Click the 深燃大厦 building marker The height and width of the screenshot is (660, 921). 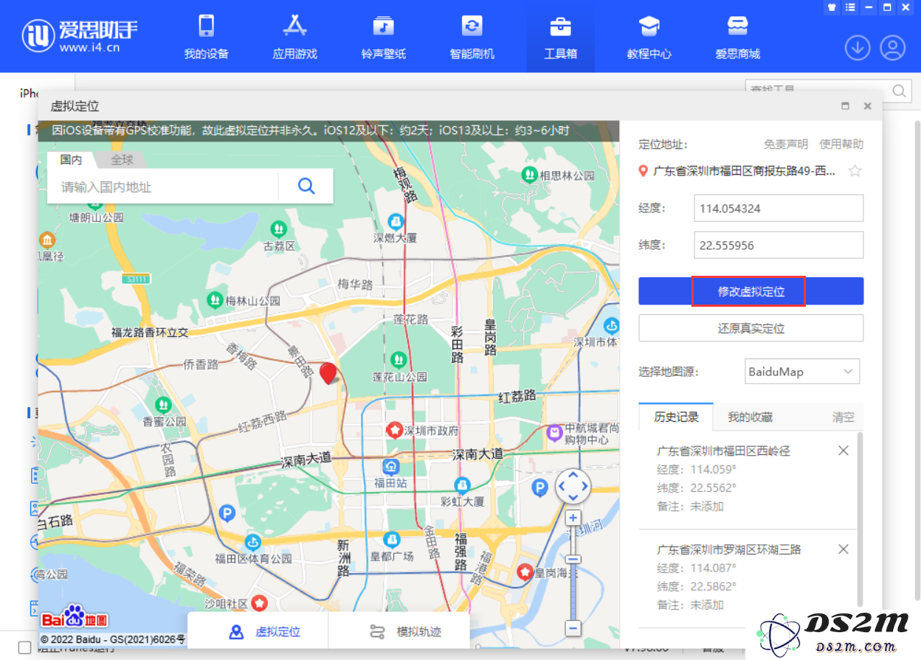click(396, 221)
